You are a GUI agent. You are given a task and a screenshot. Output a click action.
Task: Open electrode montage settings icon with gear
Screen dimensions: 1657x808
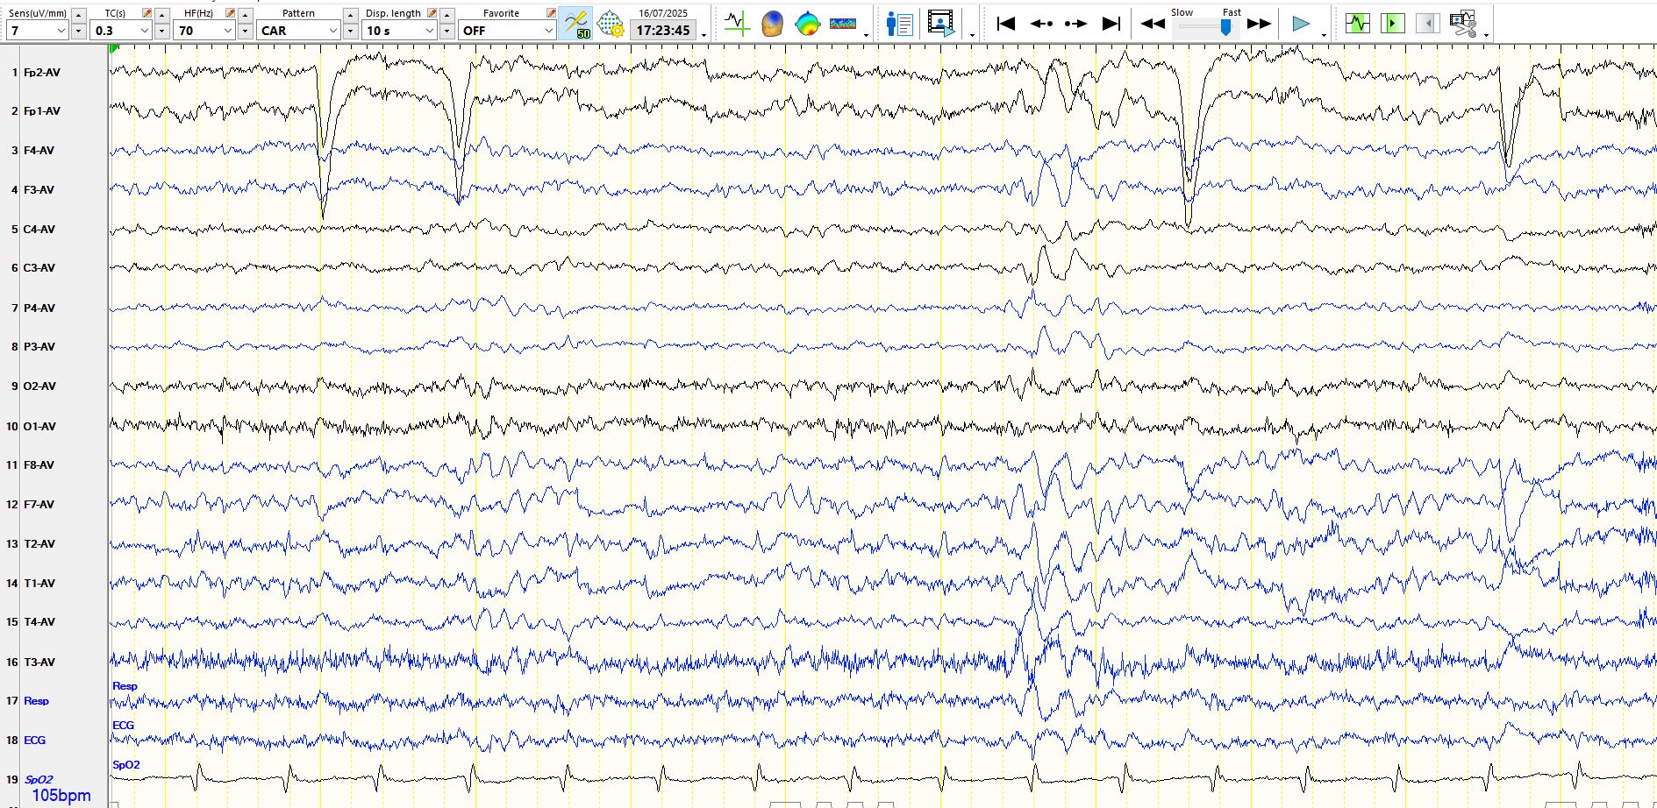pyautogui.click(x=611, y=24)
